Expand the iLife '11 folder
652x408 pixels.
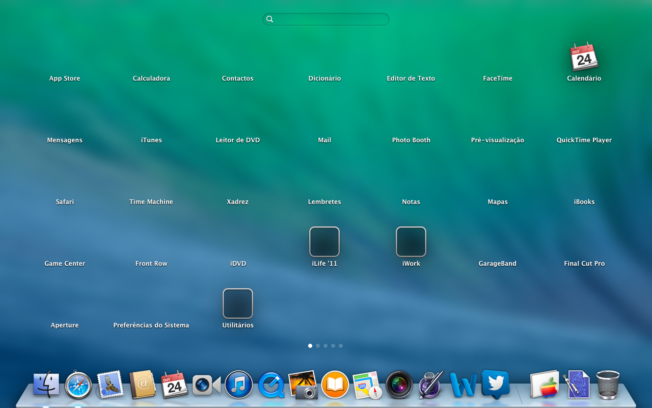click(x=324, y=242)
